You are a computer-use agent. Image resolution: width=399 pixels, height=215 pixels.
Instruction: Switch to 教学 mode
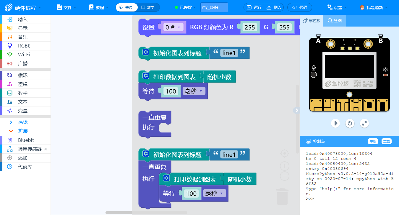click(x=148, y=7)
